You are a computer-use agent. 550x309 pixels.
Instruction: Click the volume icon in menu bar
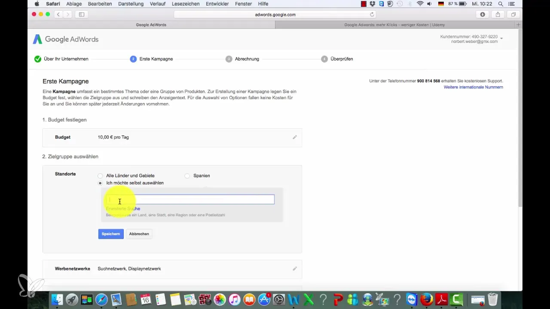(x=430, y=4)
